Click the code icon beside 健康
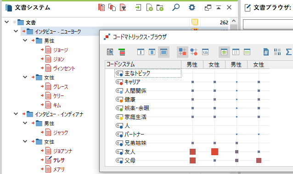 [x=119, y=100]
